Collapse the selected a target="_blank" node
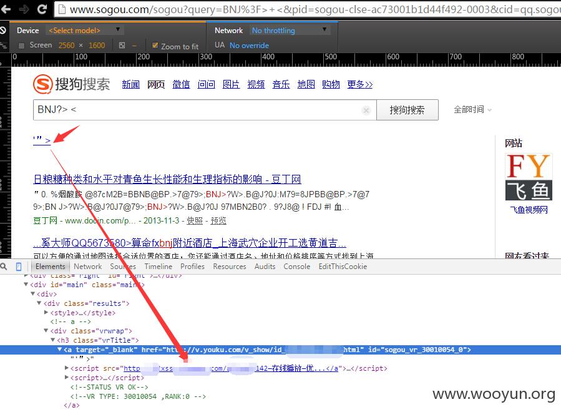This screenshot has width=561, height=412. [x=59, y=350]
